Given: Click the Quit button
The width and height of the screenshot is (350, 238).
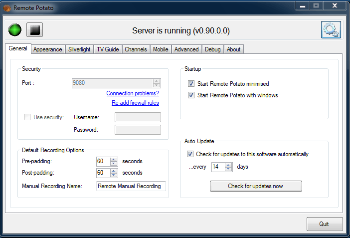Looking at the screenshot, I should tap(325, 224).
